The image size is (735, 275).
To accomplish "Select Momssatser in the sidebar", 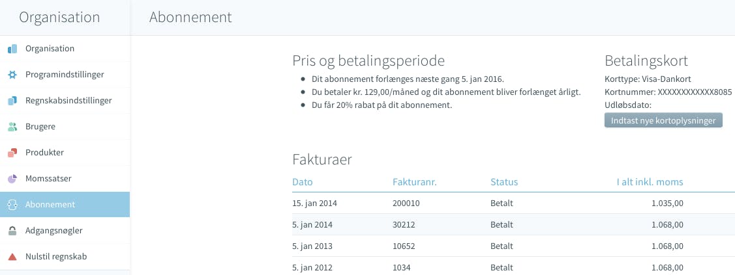I will pyautogui.click(x=48, y=178).
